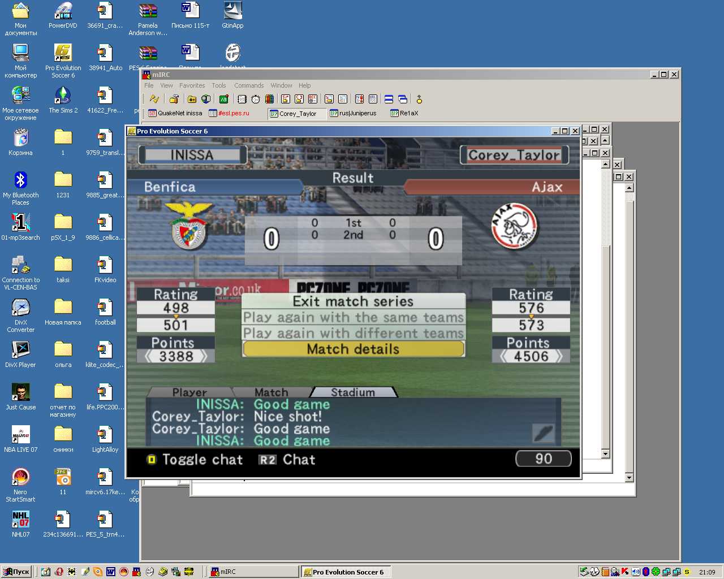Open mIRC address book icon
Image resolution: width=724 pixels, height=579 pixels.
pyautogui.click(x=242, y=99)
